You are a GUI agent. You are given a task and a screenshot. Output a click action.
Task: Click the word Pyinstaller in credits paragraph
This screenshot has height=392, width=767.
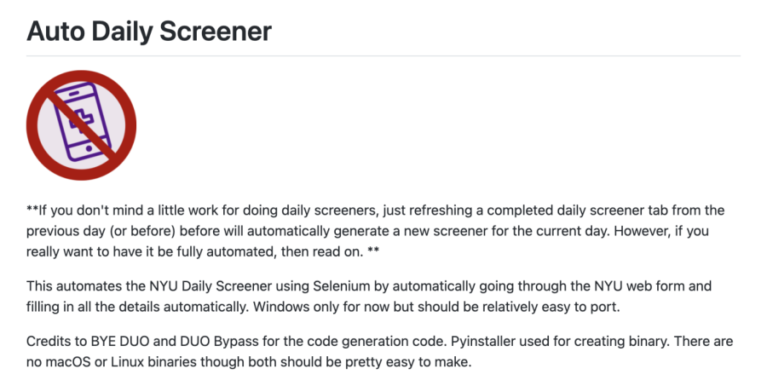click(483, 341)
